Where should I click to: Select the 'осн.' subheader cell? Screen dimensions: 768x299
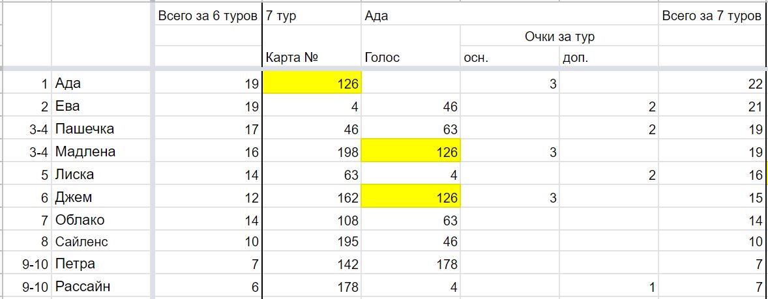[510, 57]
